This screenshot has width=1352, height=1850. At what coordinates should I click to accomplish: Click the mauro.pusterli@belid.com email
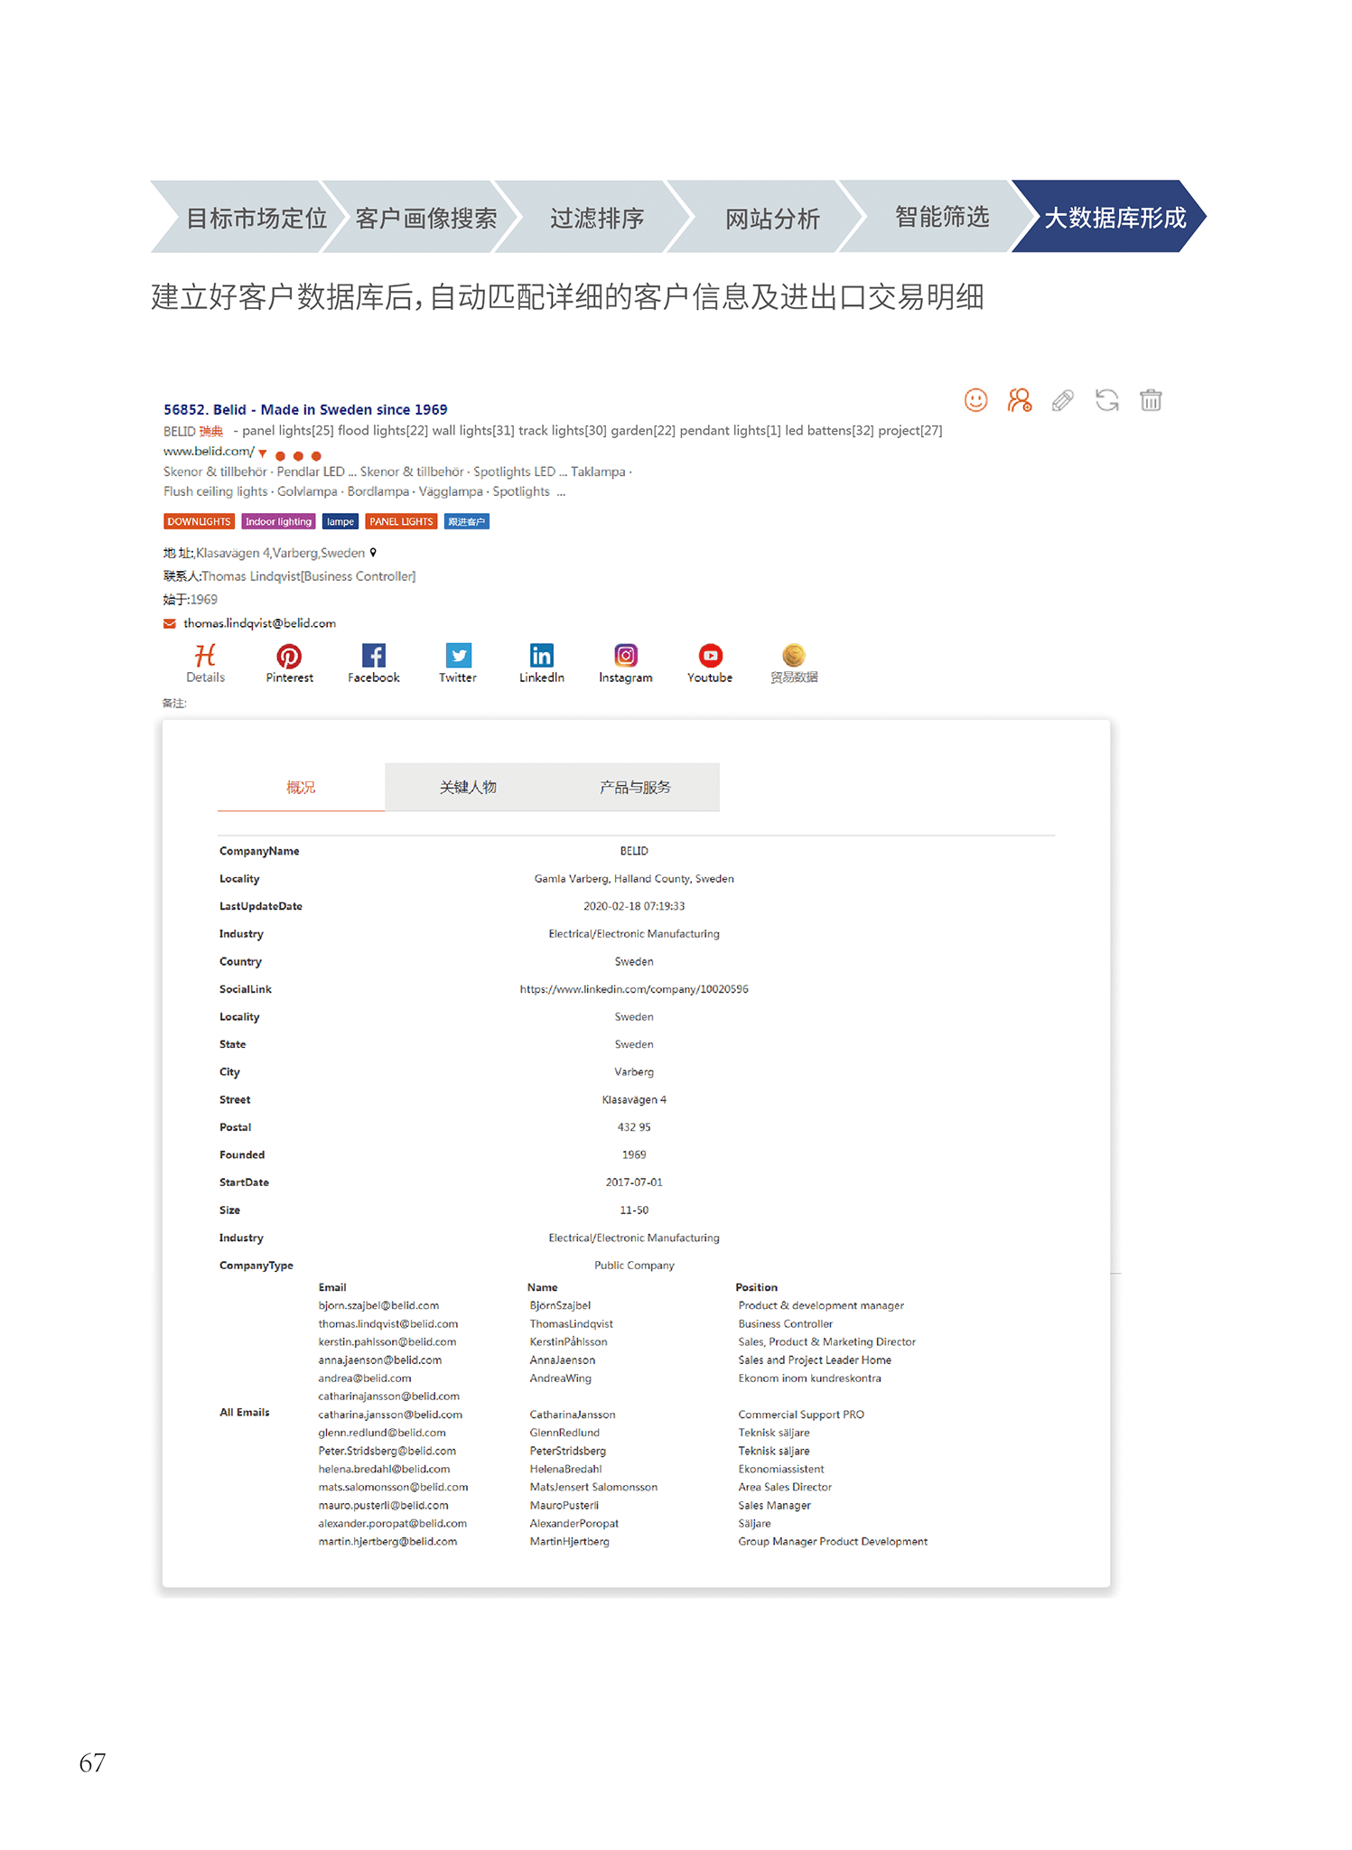point(383,1505)
